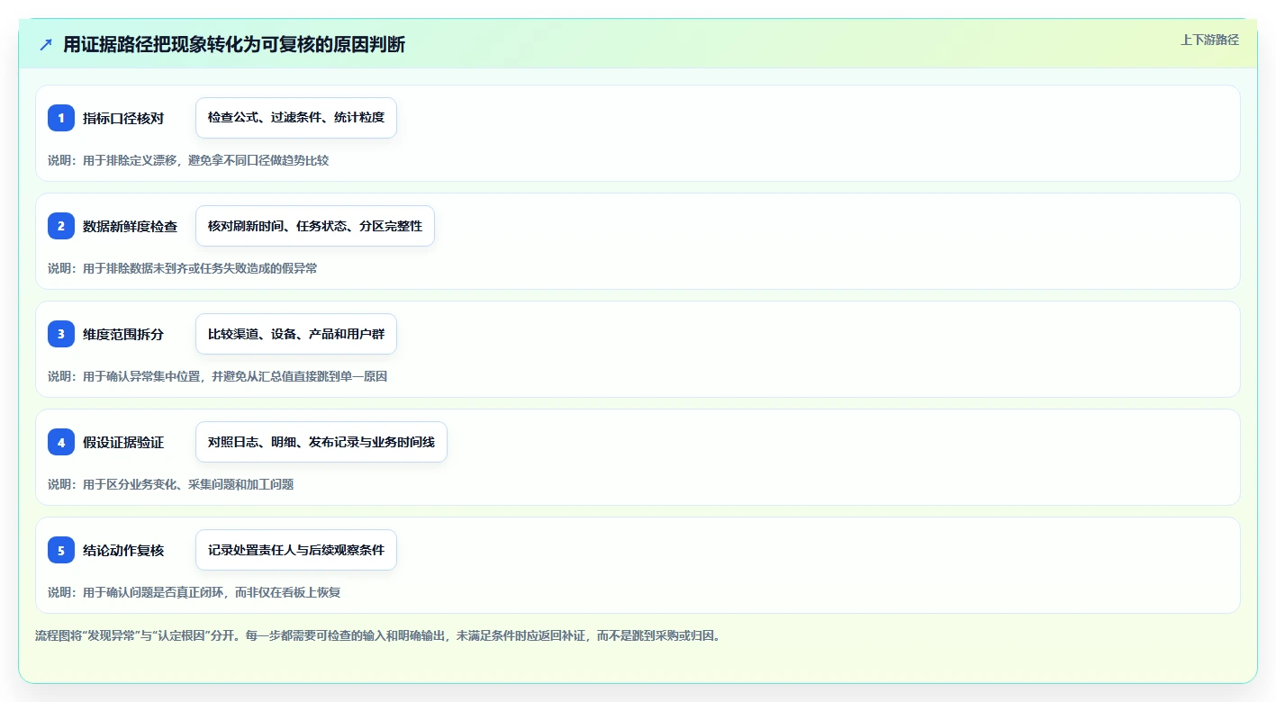Viewport: 1276px width, 702px height.
Task: Click the 指标口径核对 step title
Action: pyautogui.click(x=123, y=118)
